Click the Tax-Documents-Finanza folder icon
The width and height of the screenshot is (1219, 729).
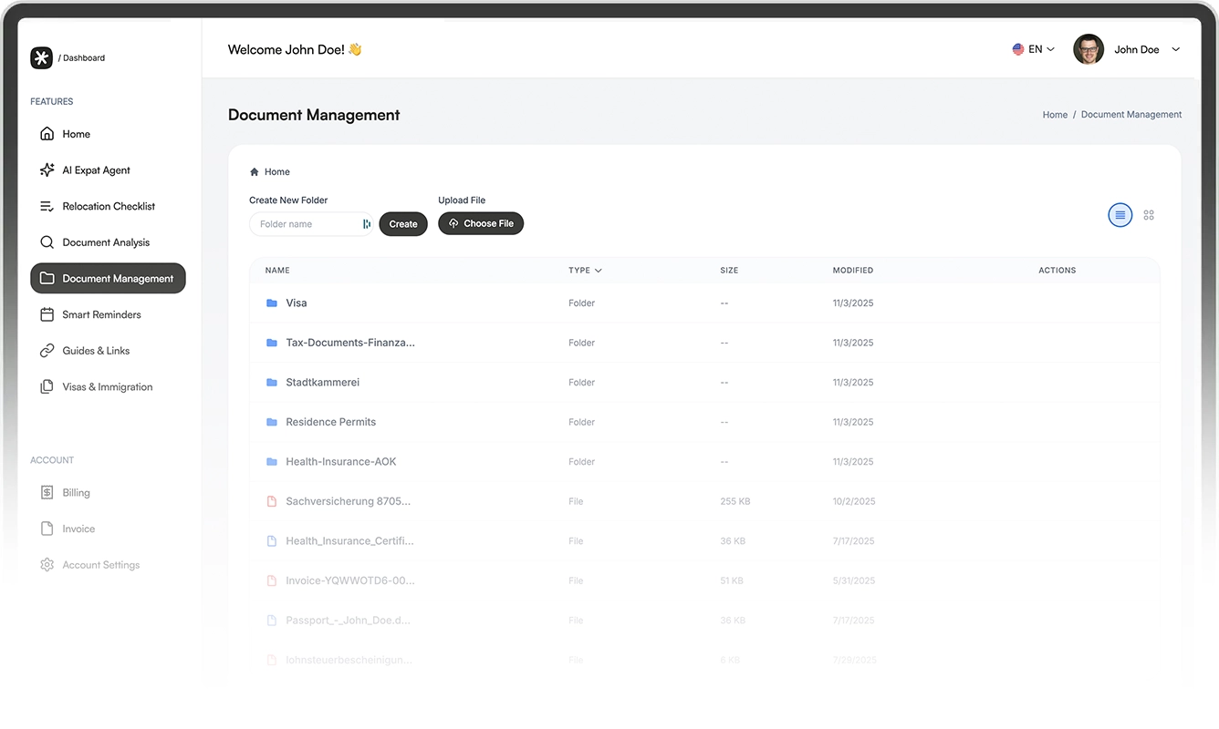pos(272,343)
